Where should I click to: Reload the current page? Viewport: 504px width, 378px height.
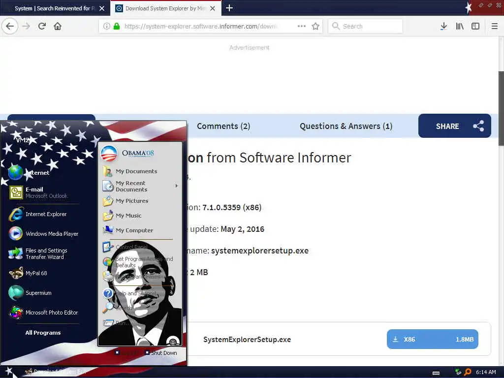(x=42, y=26)
